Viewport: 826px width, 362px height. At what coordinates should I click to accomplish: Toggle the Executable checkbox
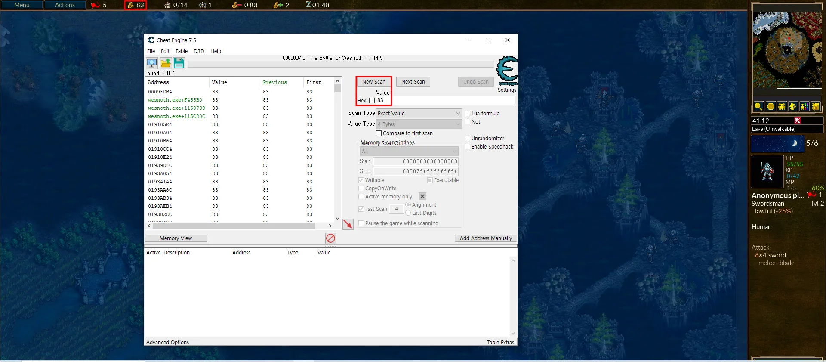pos(430,180)
